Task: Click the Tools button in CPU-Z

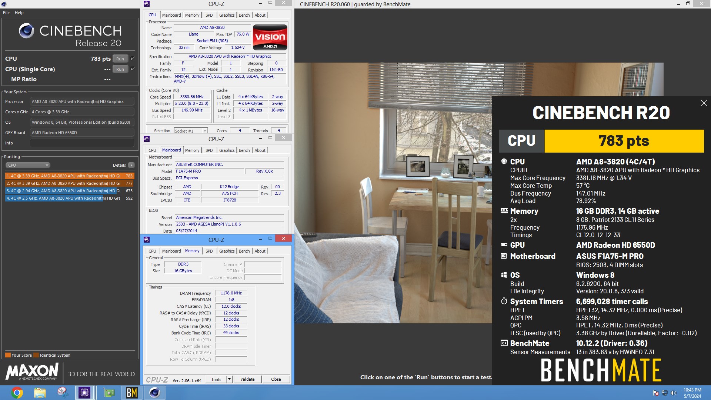Action: point(216,379)
